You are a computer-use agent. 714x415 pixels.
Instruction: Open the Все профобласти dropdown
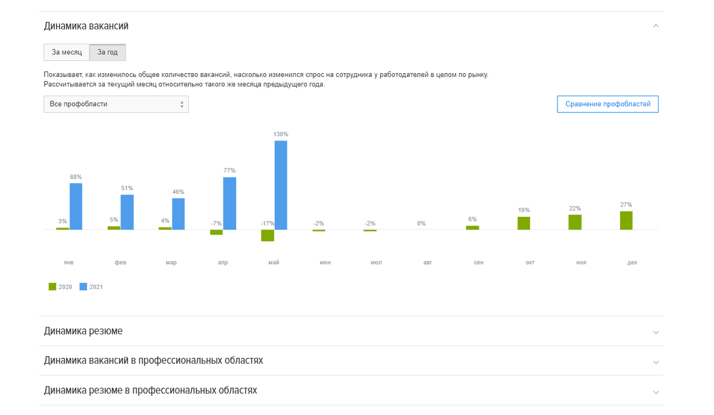(x=116, y=104)
